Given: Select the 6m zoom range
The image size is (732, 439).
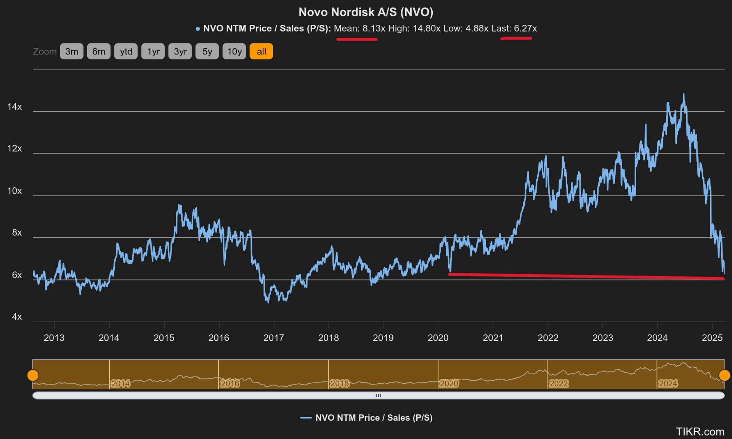Looking at the screenshot, I should pyautogui.click(x=99, y=51).
